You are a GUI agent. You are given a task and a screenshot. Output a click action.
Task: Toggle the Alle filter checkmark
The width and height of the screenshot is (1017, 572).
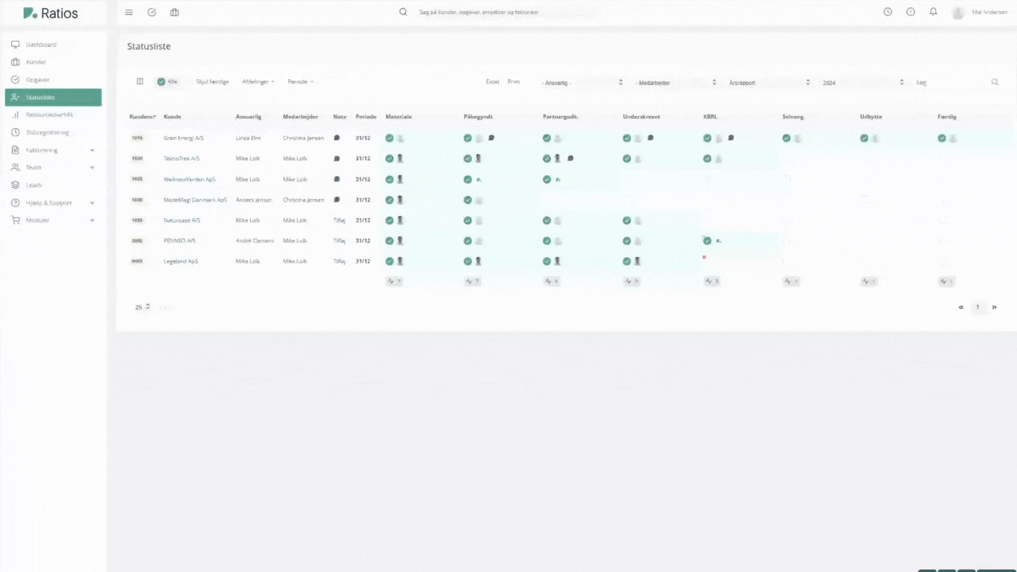pos(161,82)
